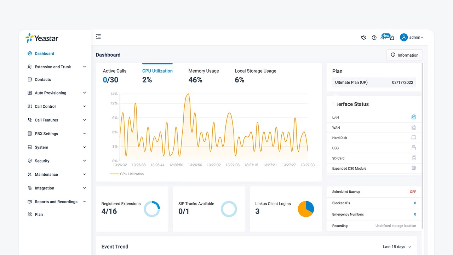Viewport: 453px width, 255px height.
Task: Click the Scheduled Backup OFF status
Action: (x=413, y=192)
